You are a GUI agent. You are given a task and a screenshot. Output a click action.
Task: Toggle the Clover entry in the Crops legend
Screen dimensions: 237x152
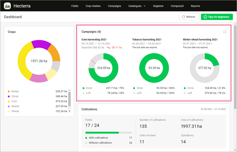(x=14, y=96)
